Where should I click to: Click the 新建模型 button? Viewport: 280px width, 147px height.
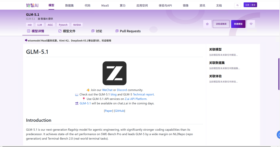tap(238, 24)
